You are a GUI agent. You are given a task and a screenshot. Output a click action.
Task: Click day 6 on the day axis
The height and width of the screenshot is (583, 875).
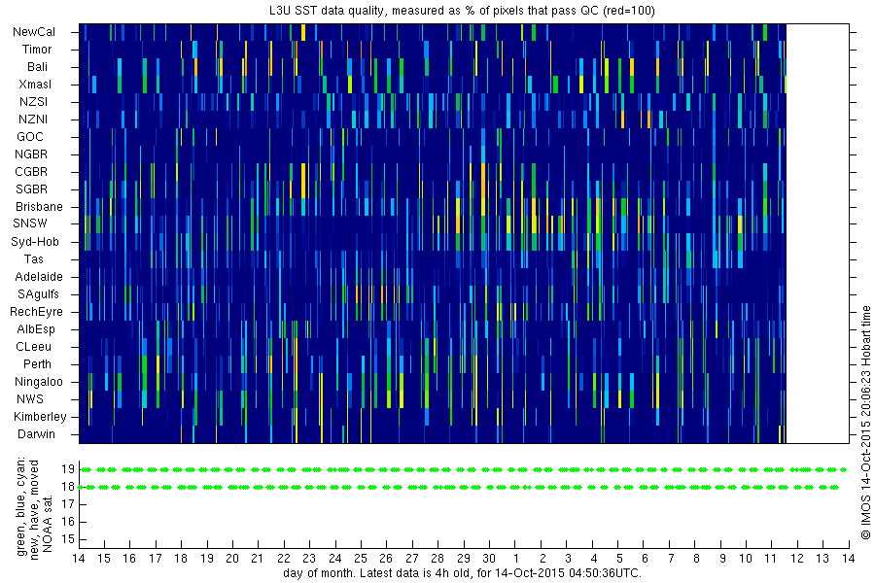tap(646, 559)
